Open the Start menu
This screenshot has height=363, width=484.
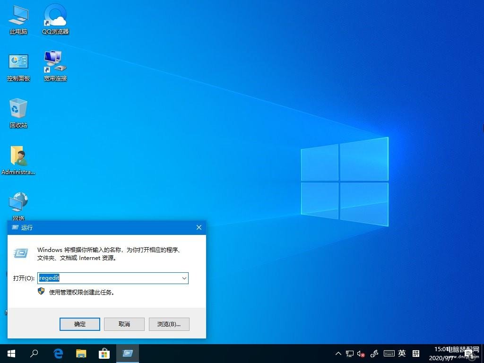(11, 353)
